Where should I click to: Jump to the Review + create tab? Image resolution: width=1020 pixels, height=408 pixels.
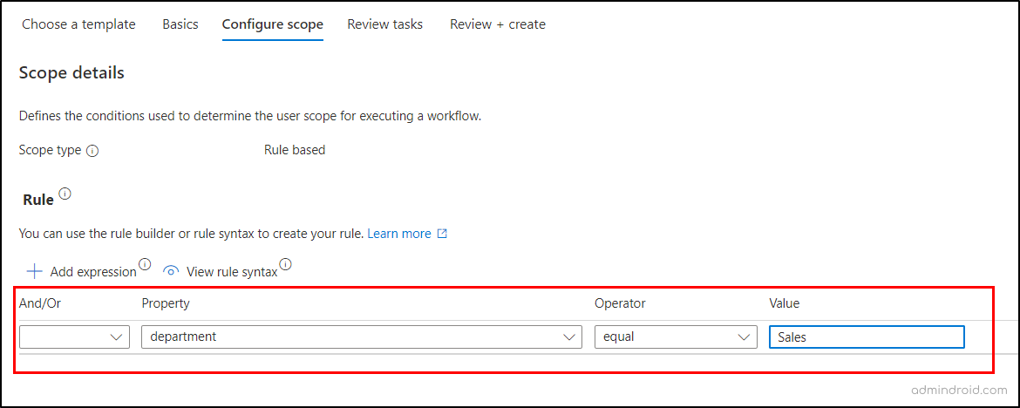pyautogui.click(x=497, y=24)
